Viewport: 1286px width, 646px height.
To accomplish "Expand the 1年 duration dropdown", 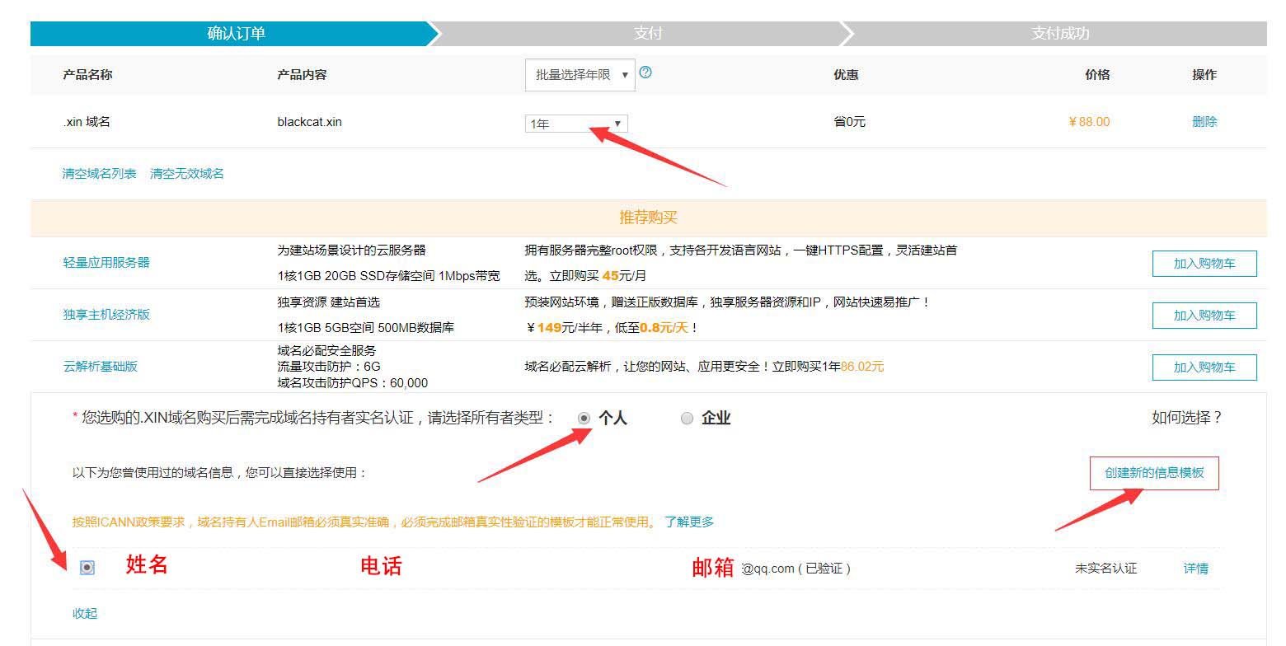I will pyautogui.click(x=576, y=124).
